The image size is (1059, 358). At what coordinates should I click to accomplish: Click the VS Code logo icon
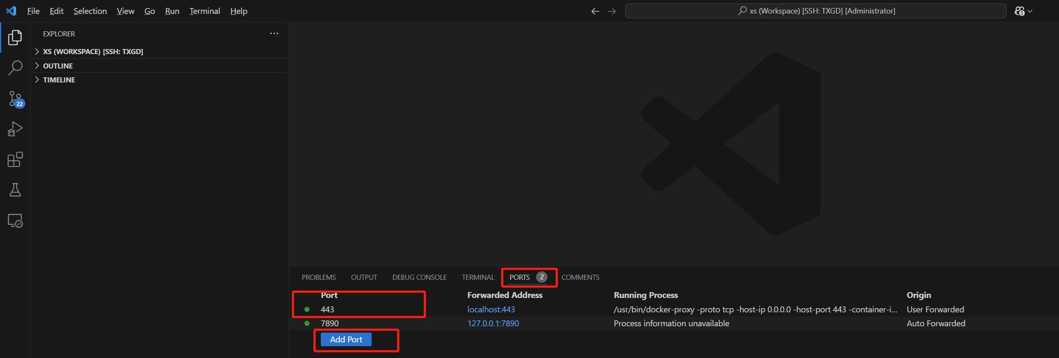11,11
